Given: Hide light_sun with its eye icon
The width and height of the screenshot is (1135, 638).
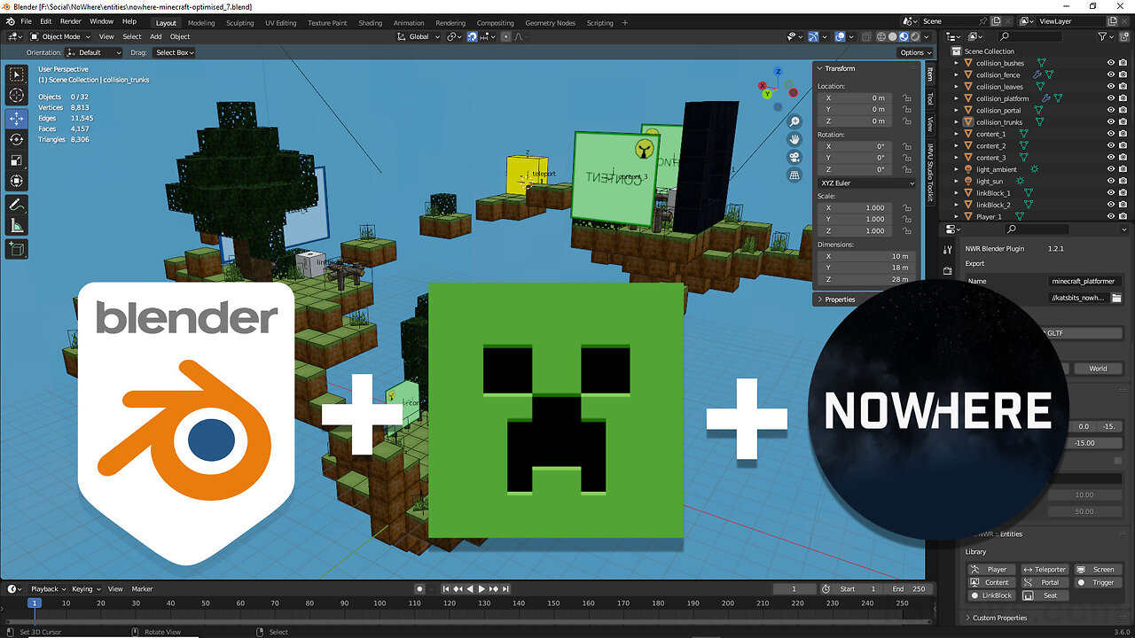Looking at the screenshot, I should point(1111,181).
